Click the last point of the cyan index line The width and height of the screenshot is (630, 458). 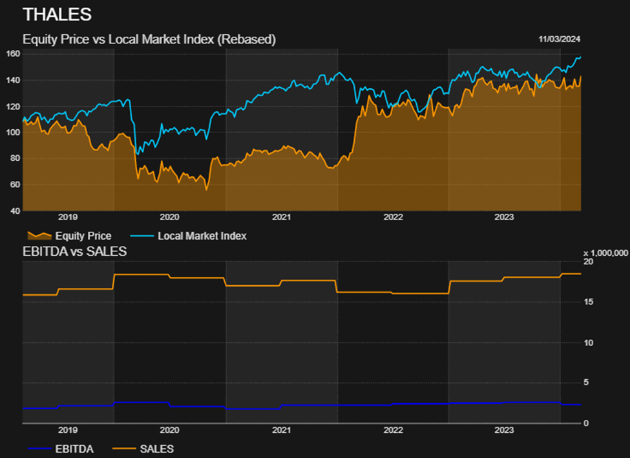(581, 57)
